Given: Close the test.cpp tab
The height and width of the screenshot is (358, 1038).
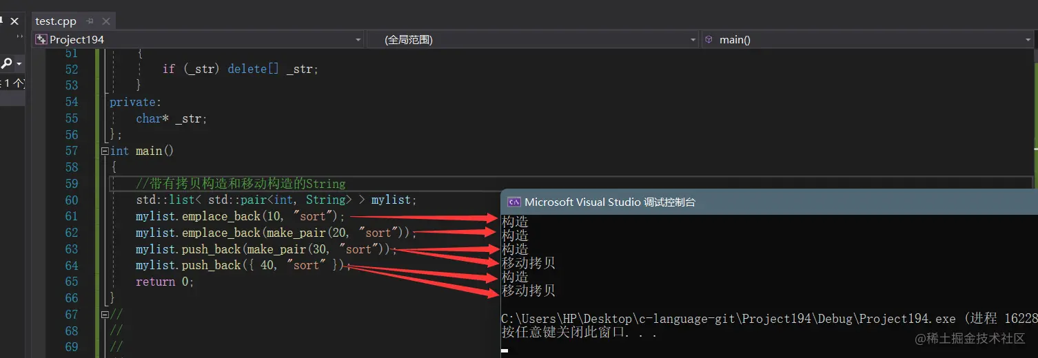Looking at the screenshot, I should click(x=105, y=21).
